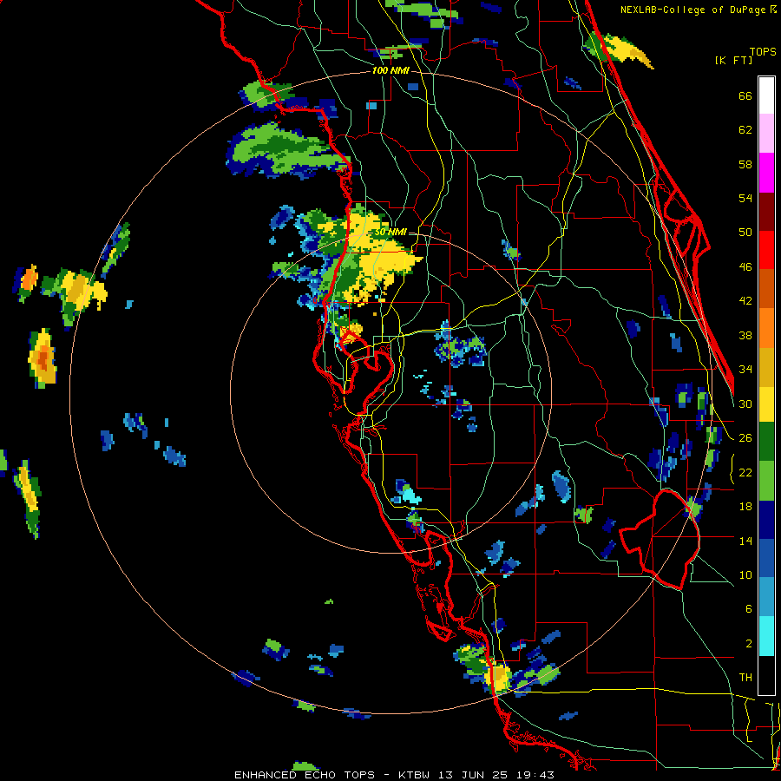
Task: Click the '38' legend value
Action: pyautogui.click(x=745, y=336)
